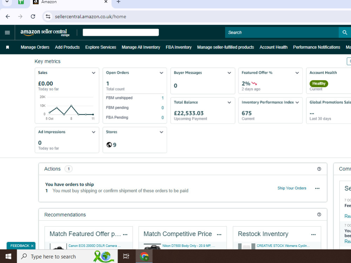Click the white store selector box

pos(121,32)
